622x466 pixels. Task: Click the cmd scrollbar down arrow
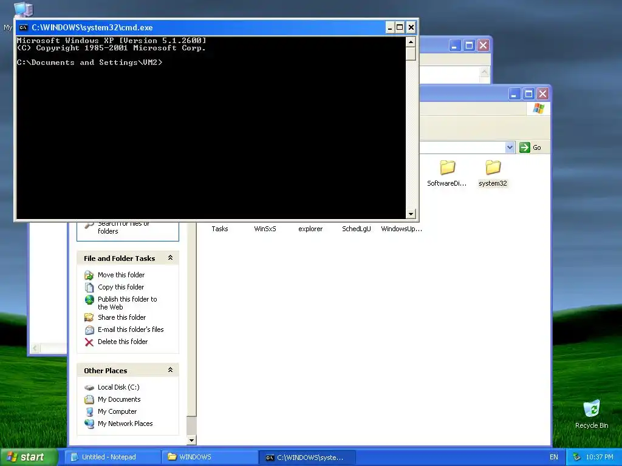pyautogui.click(x=411, y=214)
